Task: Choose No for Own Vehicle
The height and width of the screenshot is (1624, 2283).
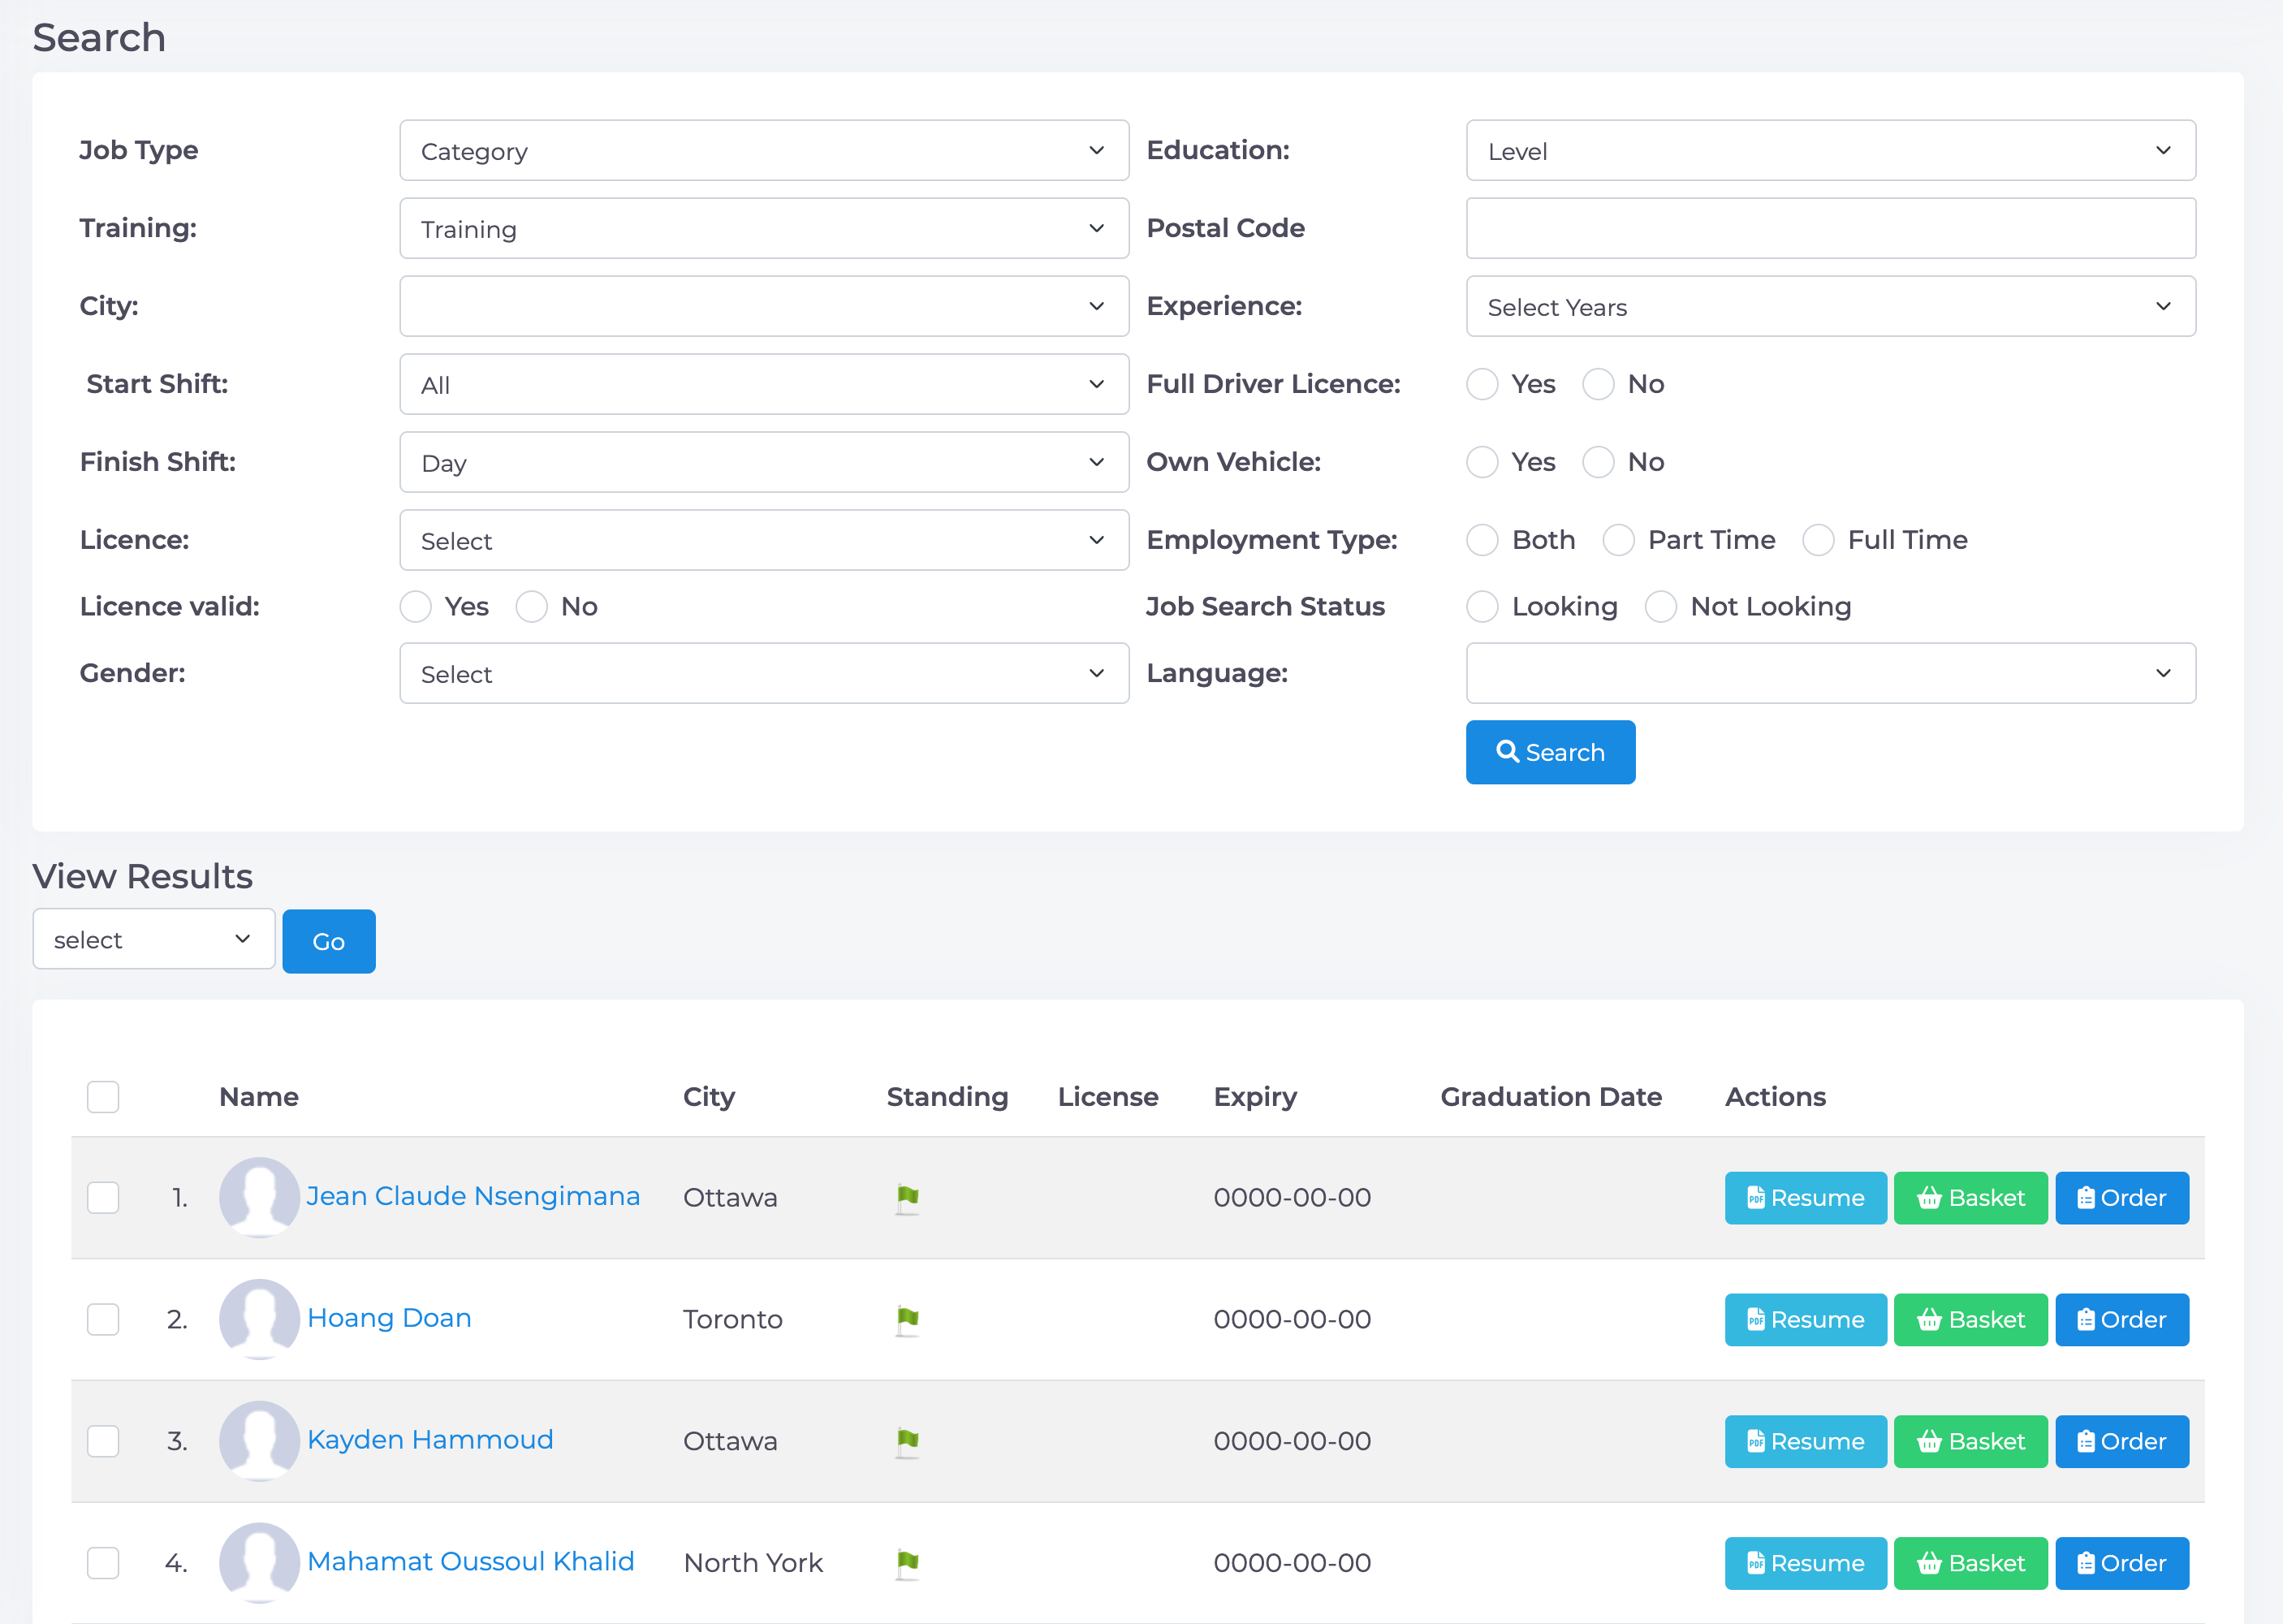Action: [x=1599, y=462]
